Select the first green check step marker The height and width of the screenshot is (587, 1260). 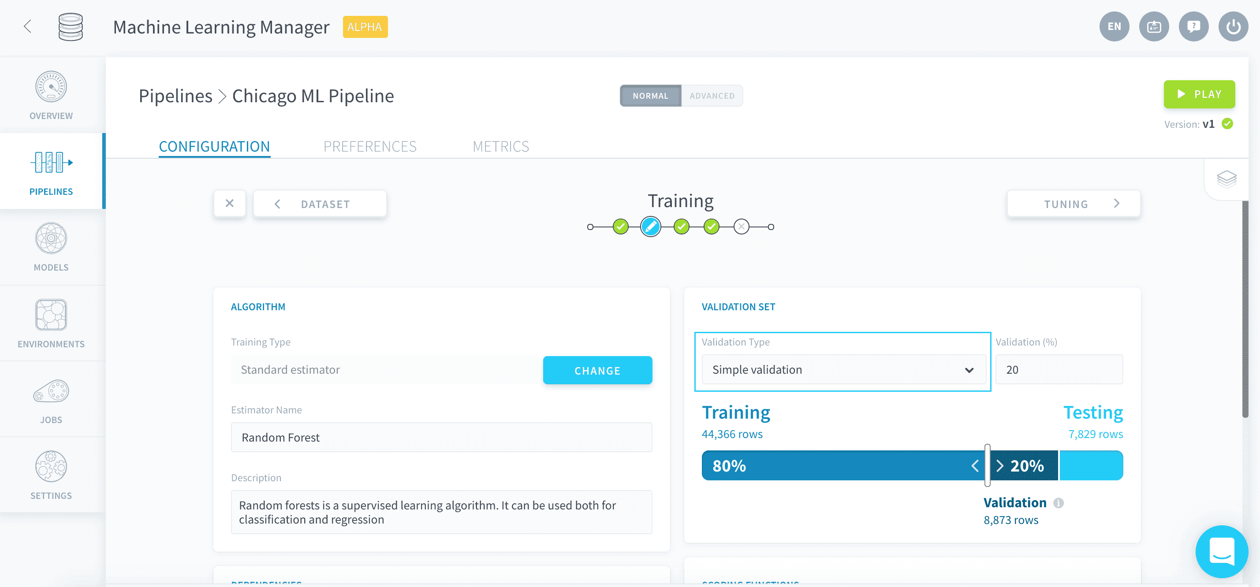click(620, 227)
